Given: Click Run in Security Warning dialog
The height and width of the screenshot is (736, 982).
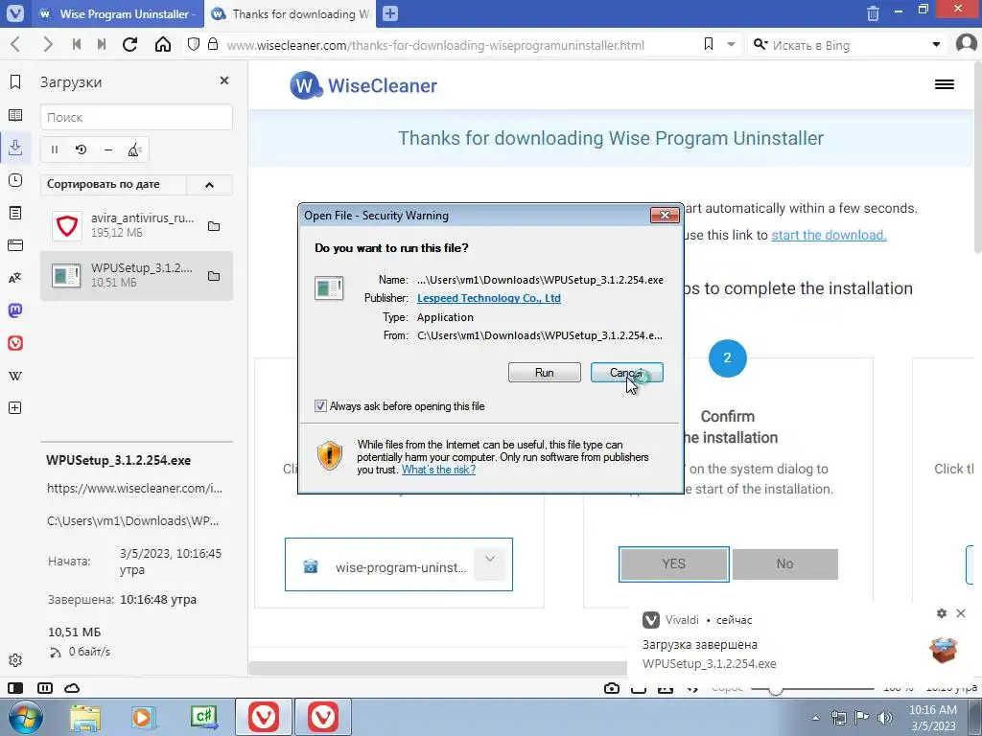Looking at the screenshot, I should tap(545, 373).
